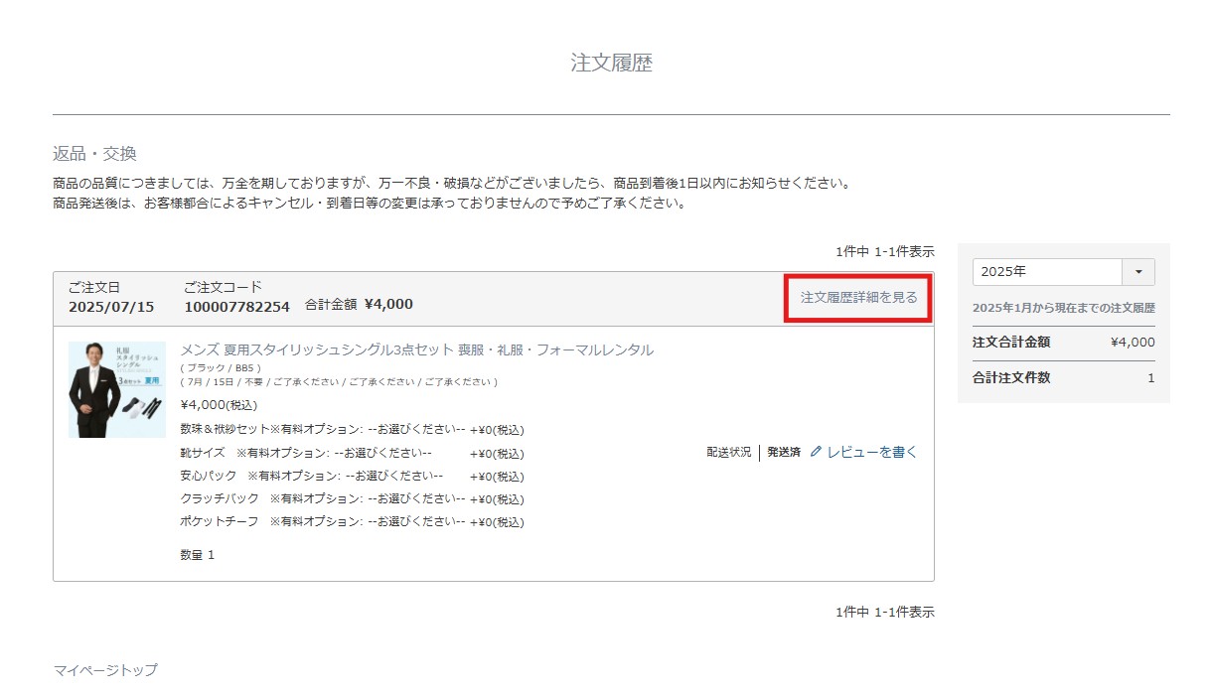Click the year selector dropdown arrow
This screenshot has height=697, width=1212.
(1138, 271)
